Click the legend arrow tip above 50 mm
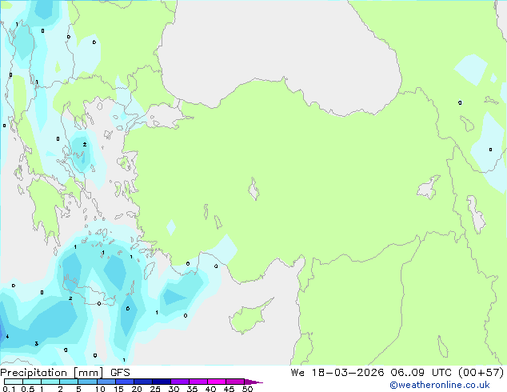 pos(253,382)
